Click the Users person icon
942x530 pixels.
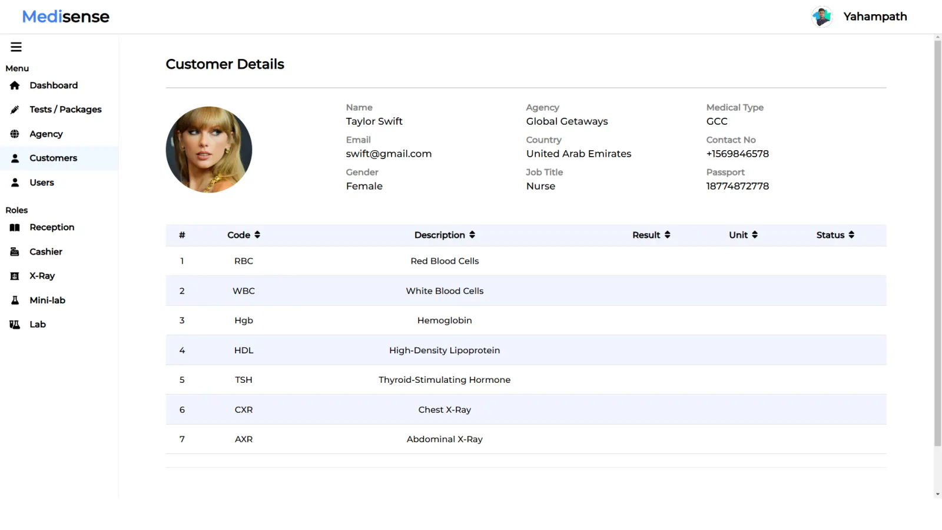(x=15, y=183)
